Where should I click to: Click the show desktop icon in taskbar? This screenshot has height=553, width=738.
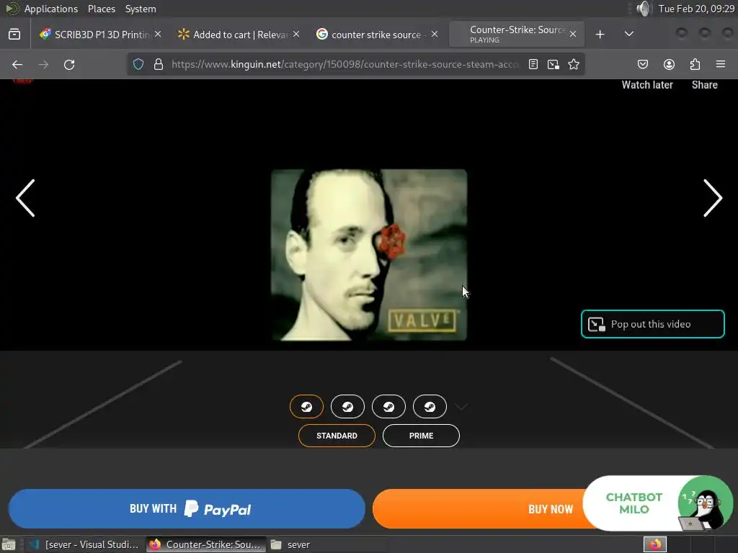pos(9,544)
